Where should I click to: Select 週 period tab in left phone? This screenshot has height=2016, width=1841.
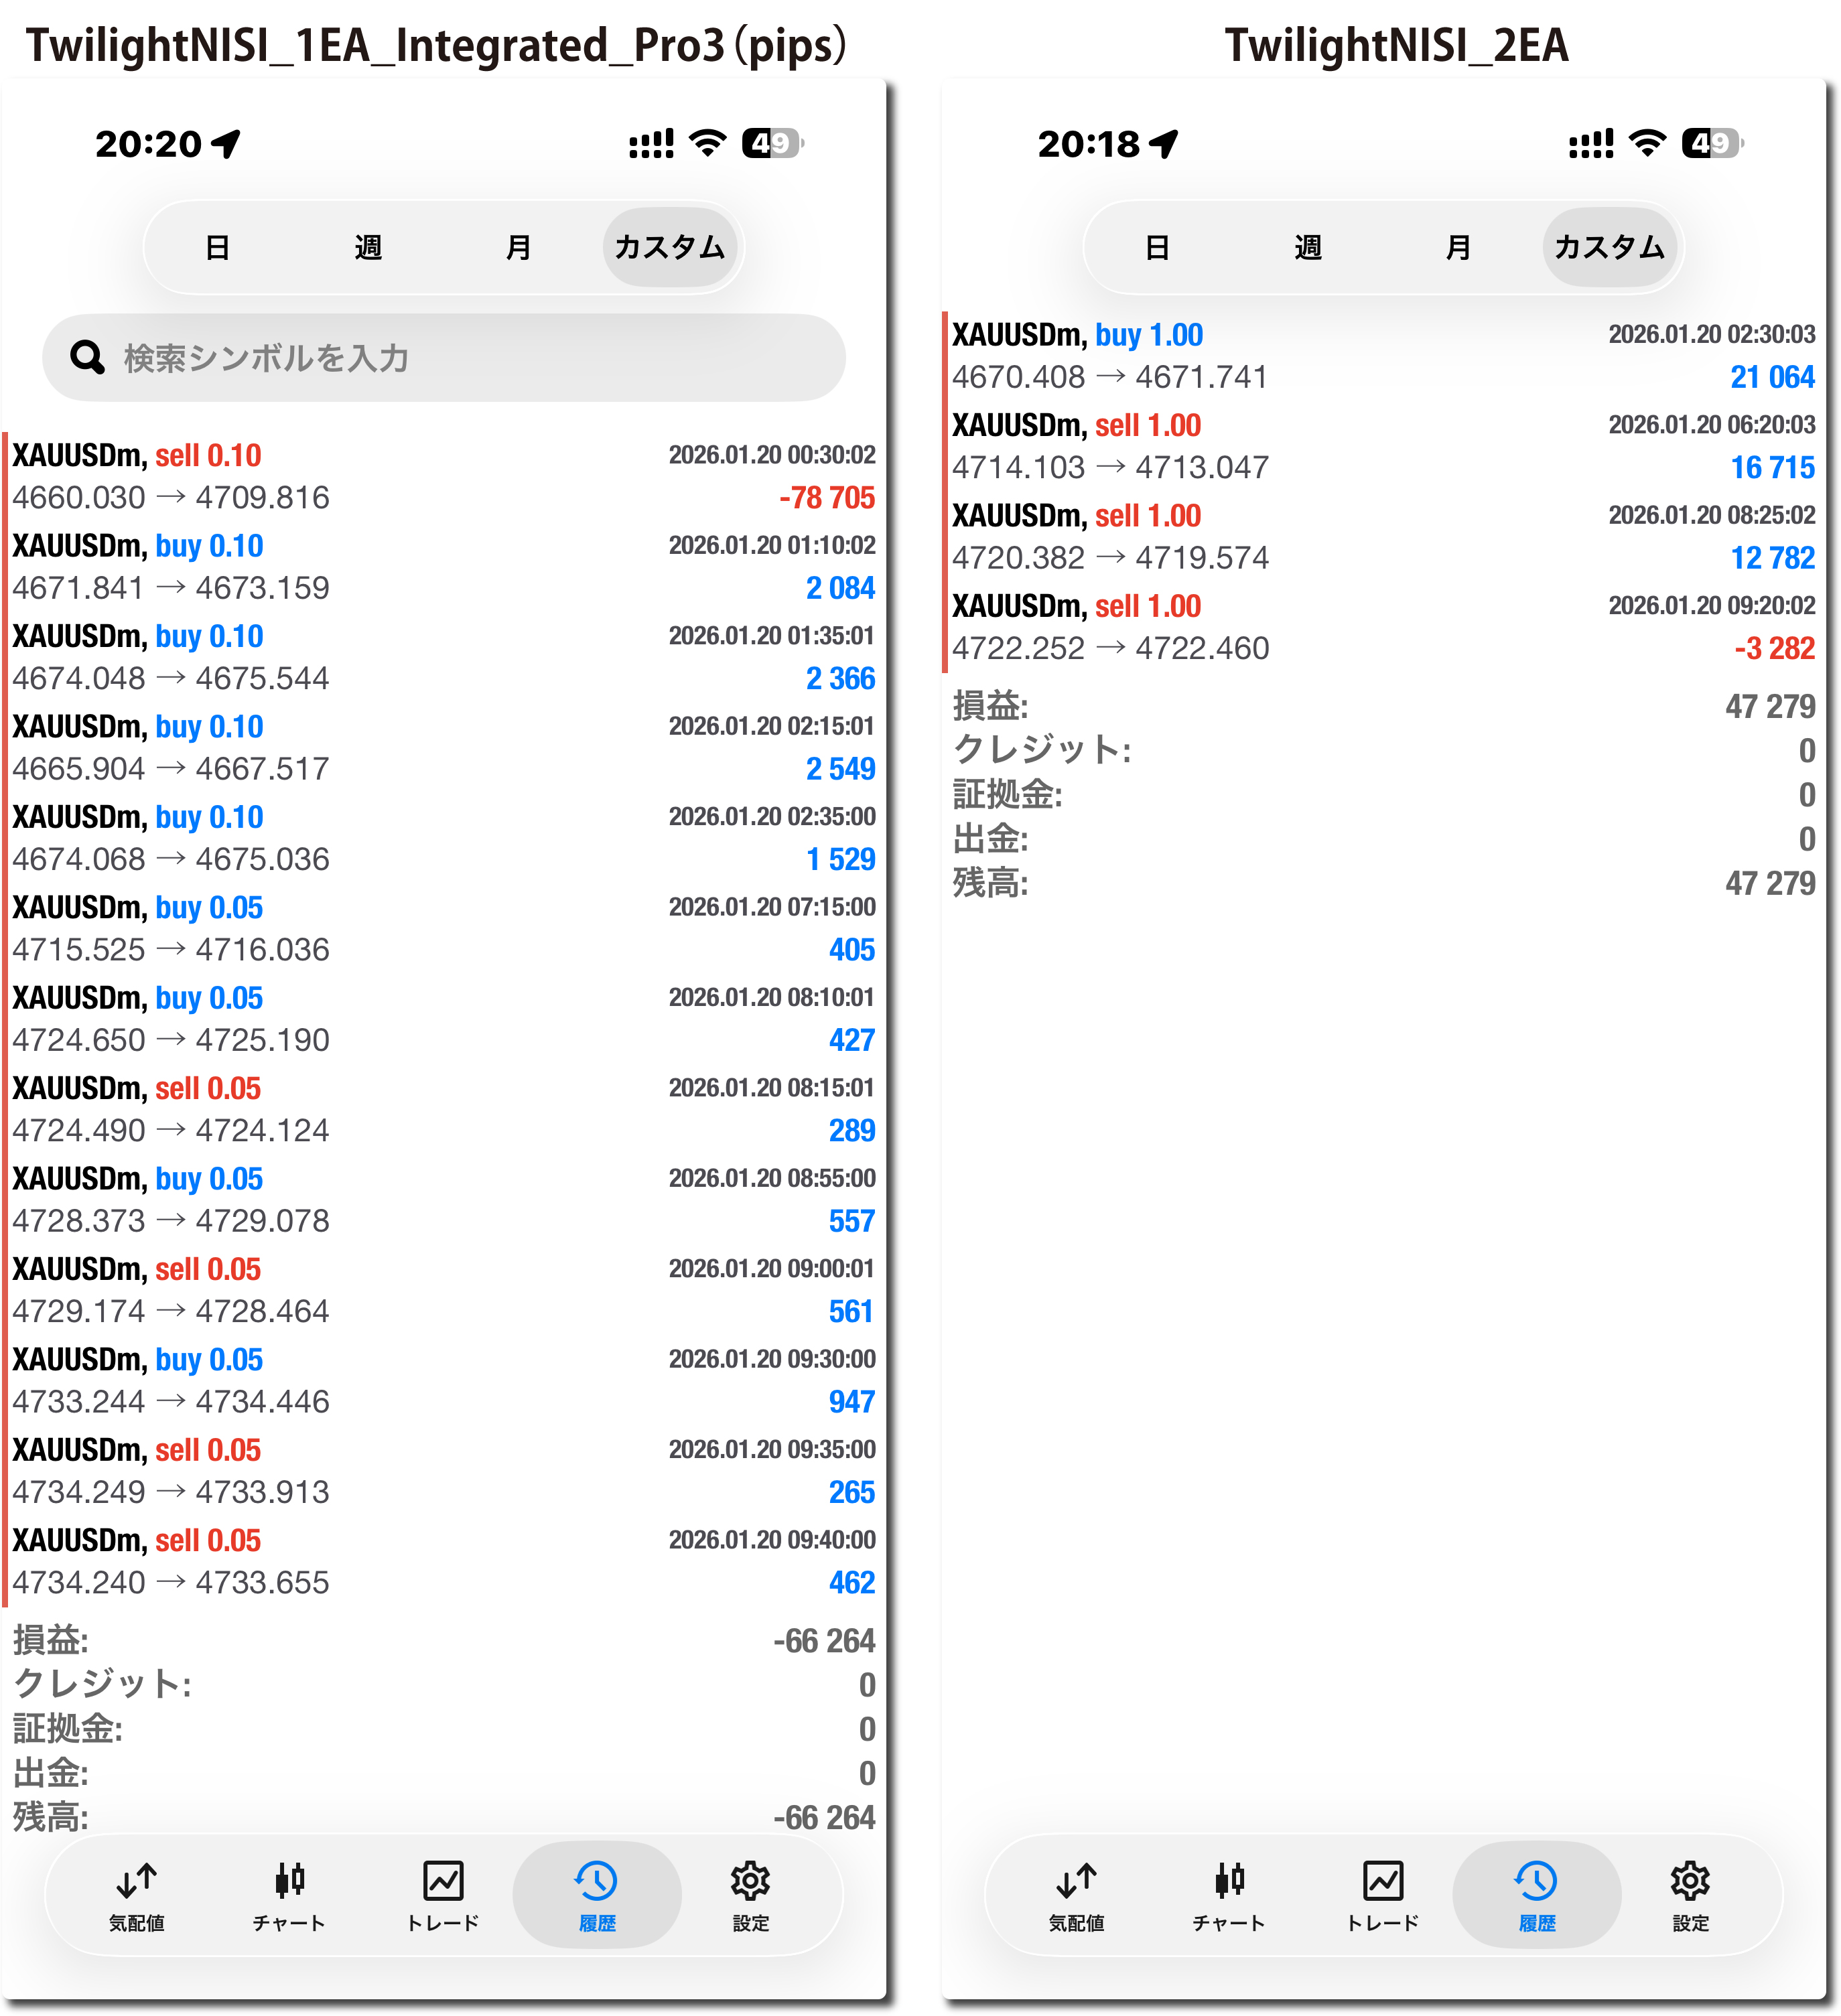(368, 247)
